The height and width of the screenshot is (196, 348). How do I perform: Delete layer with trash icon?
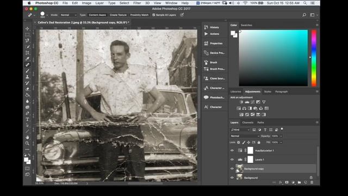coord(312,182)
